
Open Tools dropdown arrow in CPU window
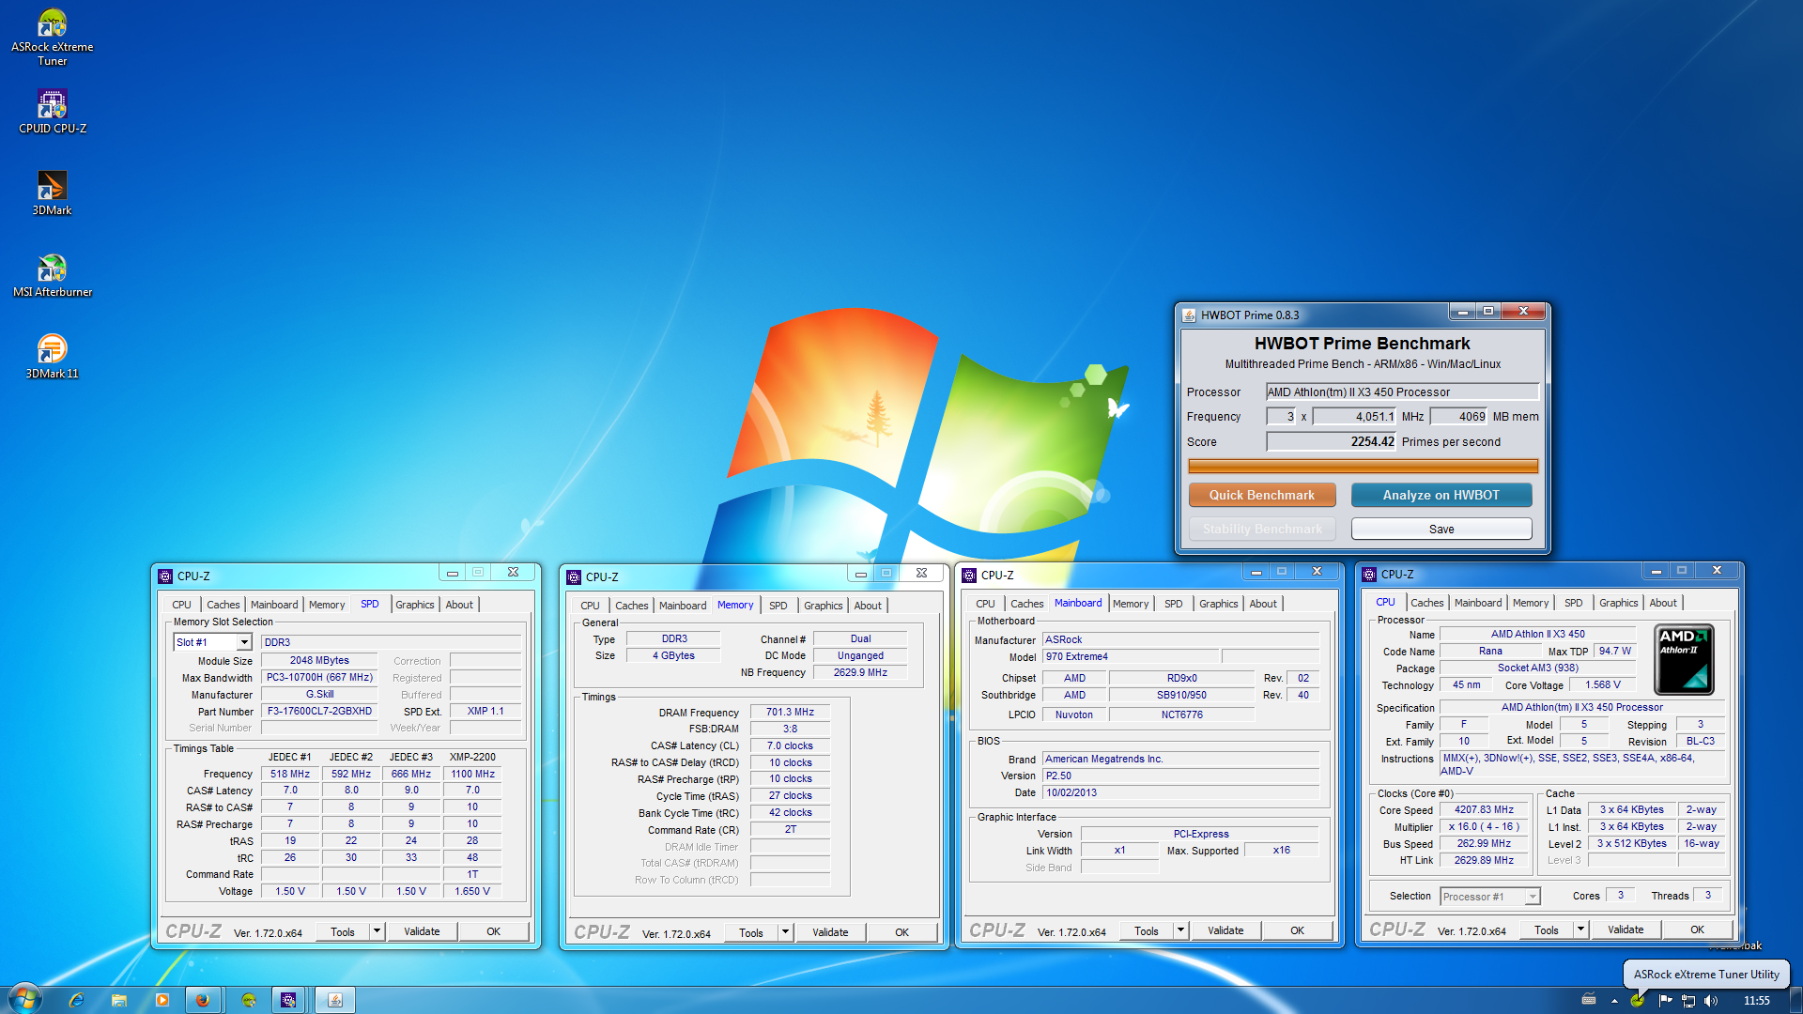pos(1580,929)
